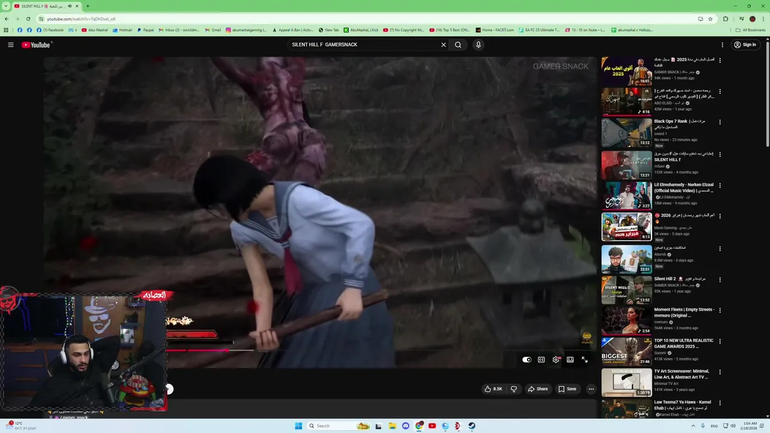This screenshot has width=770, height=433.
Task: Open the Black Ops 7 Rank thumbnail
Action: (626, 133)
